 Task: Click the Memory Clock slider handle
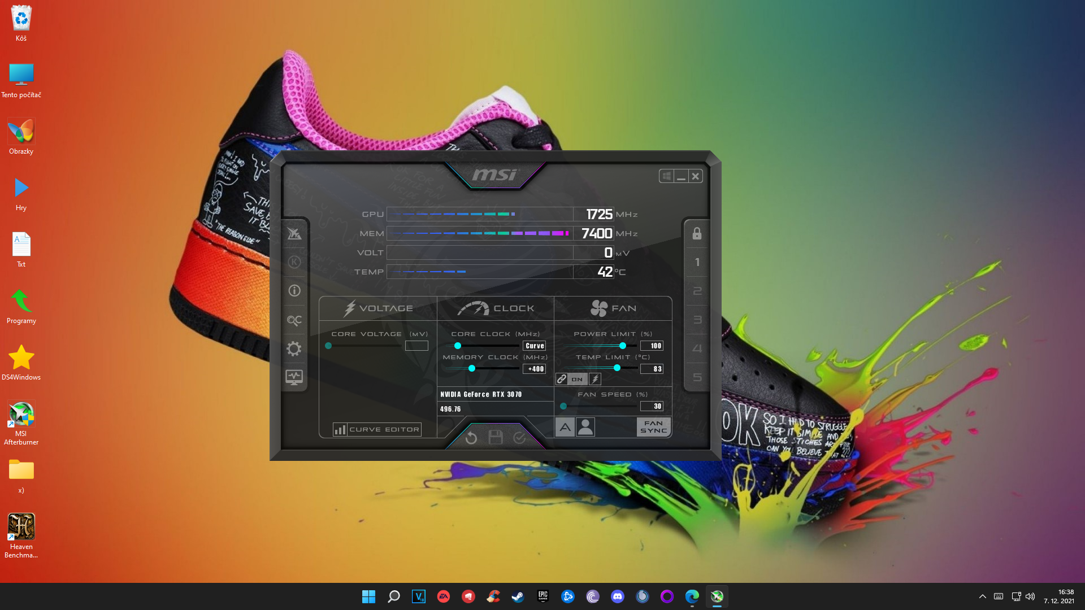coord(472,368)
